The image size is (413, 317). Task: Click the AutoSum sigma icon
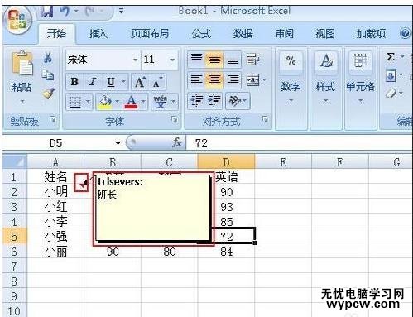pyautogui.click(x=391, y=57)
